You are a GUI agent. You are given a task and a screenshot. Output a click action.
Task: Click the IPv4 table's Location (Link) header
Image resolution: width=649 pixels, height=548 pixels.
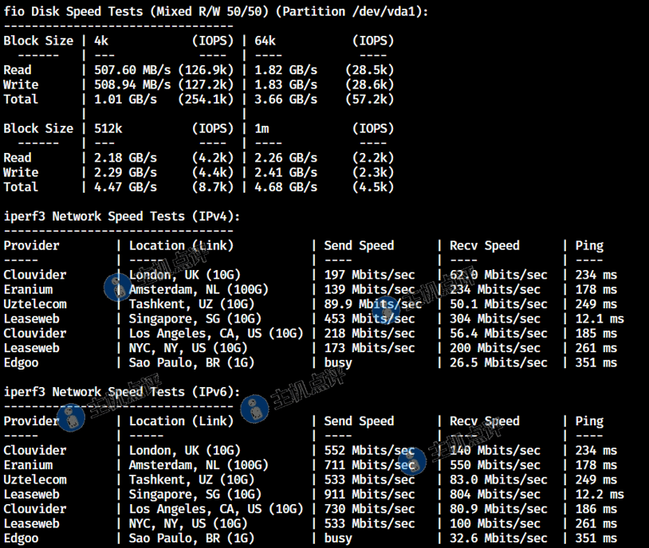coord(181,245)
